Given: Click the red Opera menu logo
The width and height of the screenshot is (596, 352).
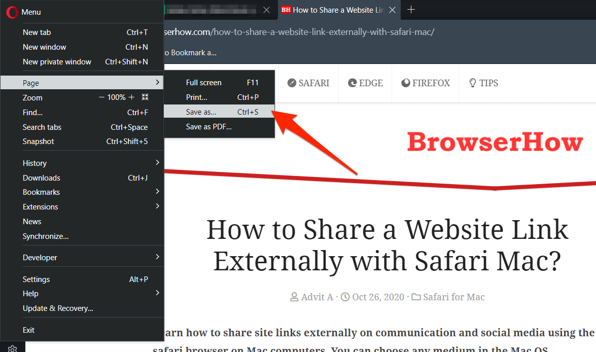Looking at the screenshot, I should tap(12, 12).
